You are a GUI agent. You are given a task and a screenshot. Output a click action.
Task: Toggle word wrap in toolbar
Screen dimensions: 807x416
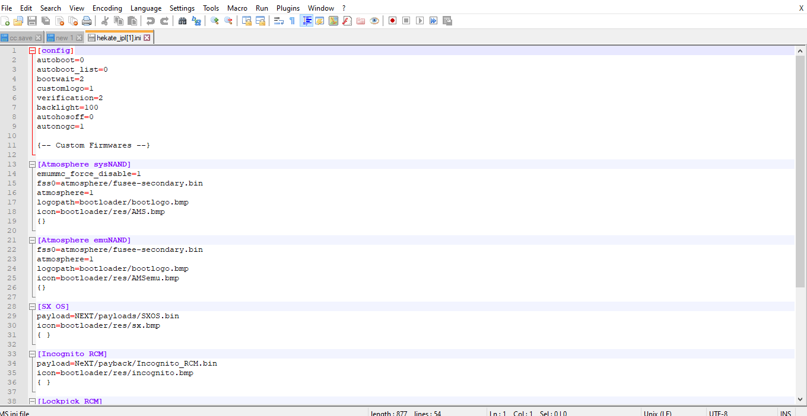click(279, 21)
